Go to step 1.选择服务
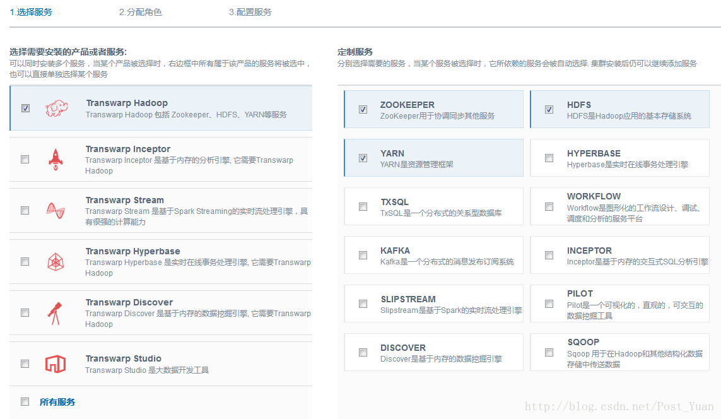 click(31, 12)
